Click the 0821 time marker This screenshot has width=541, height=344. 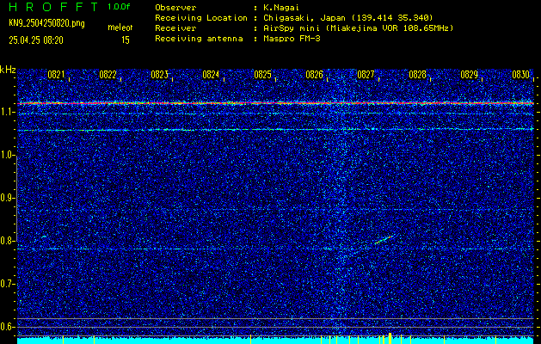point(56,75)
